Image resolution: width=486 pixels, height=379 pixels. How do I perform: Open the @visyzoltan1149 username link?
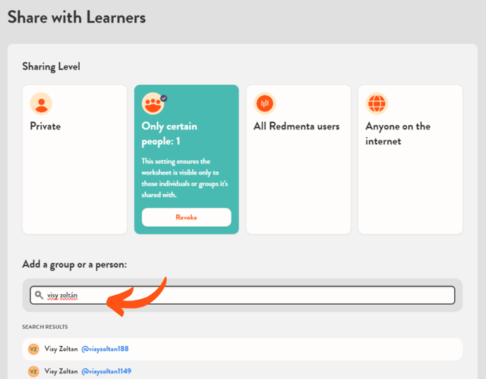(x=106, y=371)
